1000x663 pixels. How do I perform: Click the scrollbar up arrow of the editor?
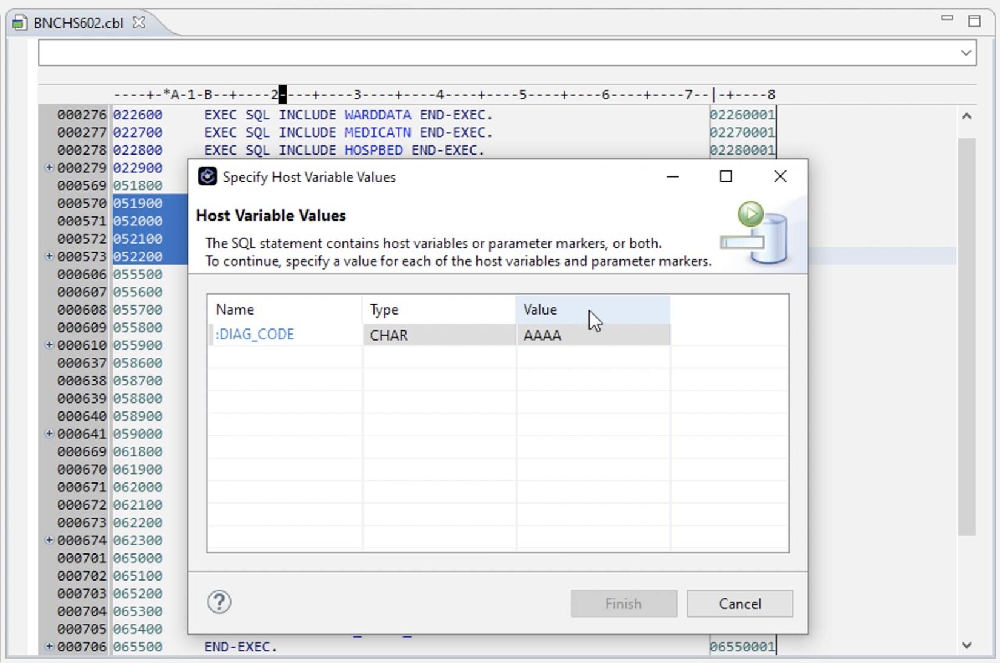click(x=967, y=116)
